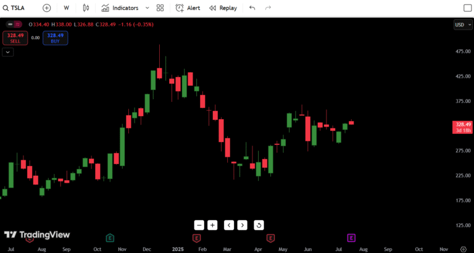
Task: Zoom in the chart with plus button
Action: click(x=212, y=225)
